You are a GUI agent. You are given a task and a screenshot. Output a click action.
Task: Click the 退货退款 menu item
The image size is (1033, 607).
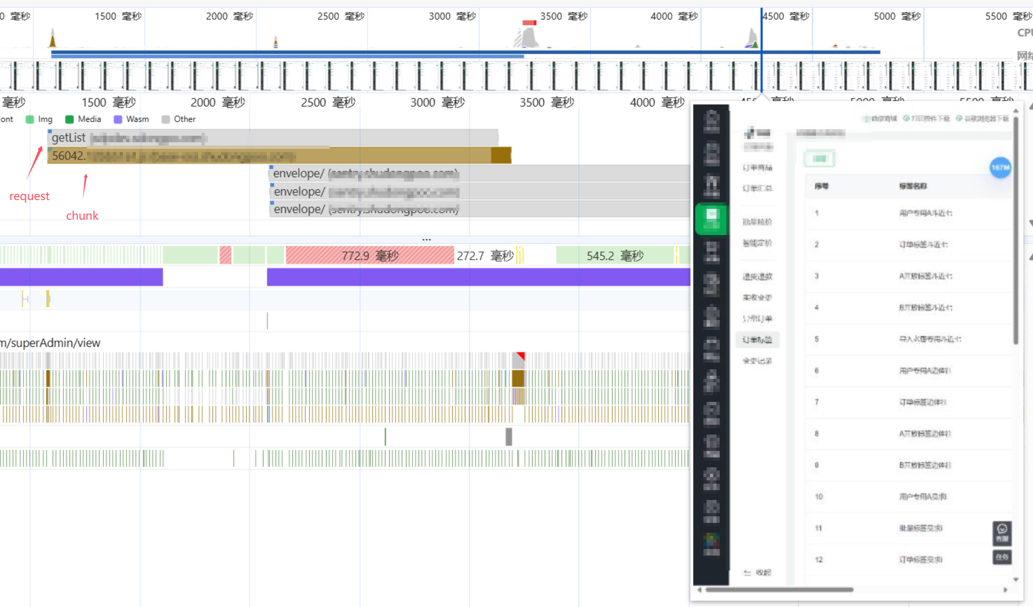[x=757, y=277]
